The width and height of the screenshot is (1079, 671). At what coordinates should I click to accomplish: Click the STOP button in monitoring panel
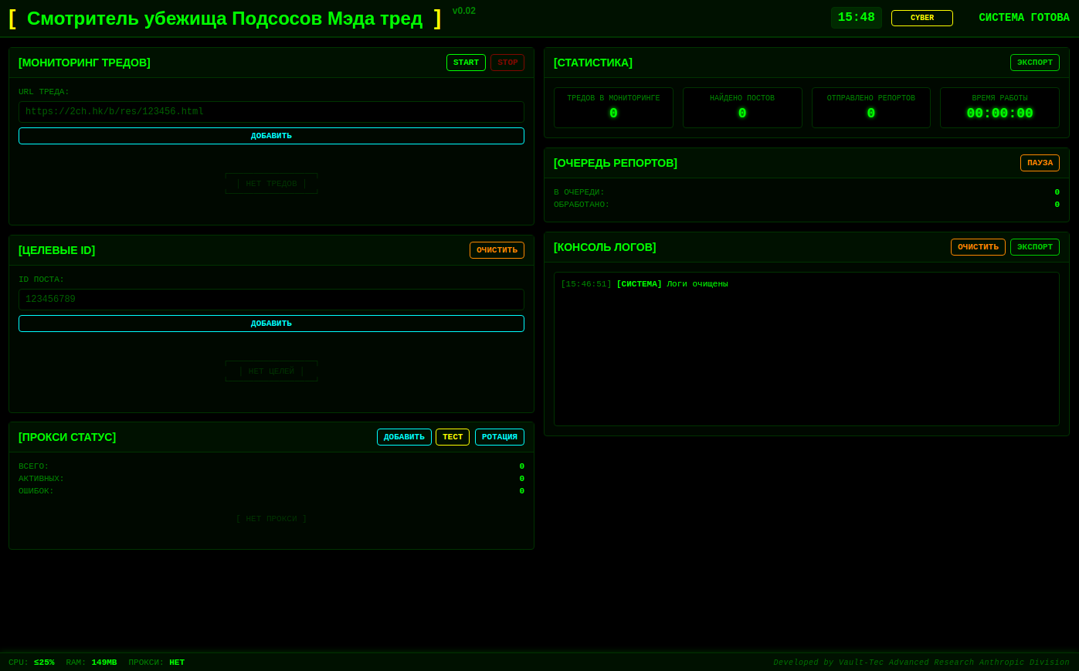[507, 63]
